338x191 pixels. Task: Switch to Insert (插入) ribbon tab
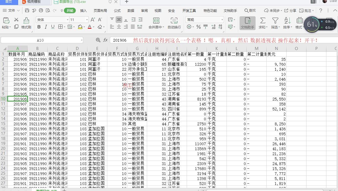pos(83,10)
